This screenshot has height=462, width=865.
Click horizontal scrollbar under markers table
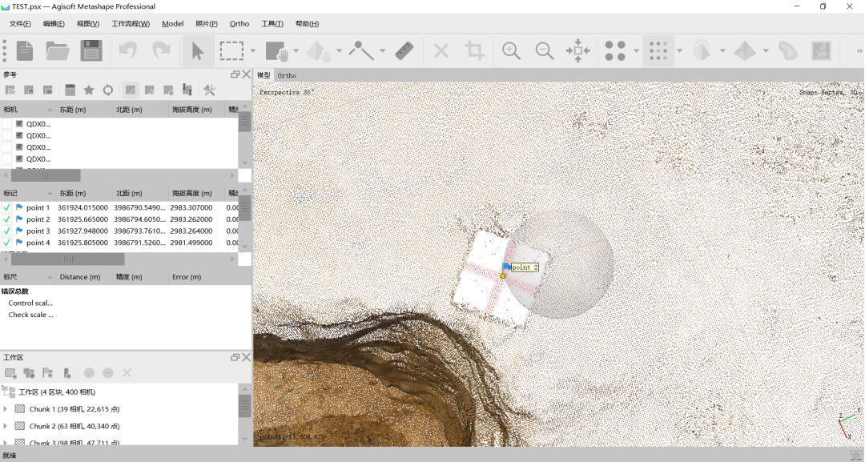(x=68, y=259)
